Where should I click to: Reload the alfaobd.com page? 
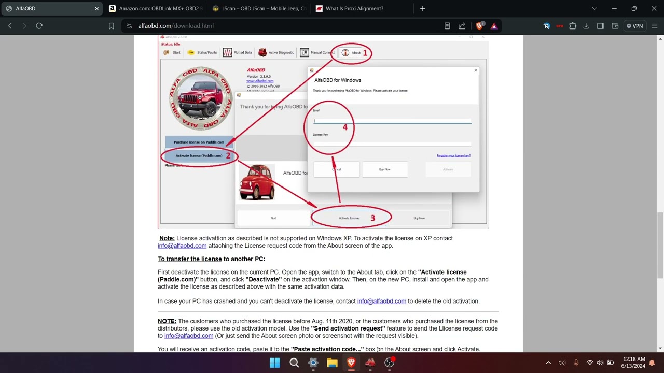tap(39, 26)
